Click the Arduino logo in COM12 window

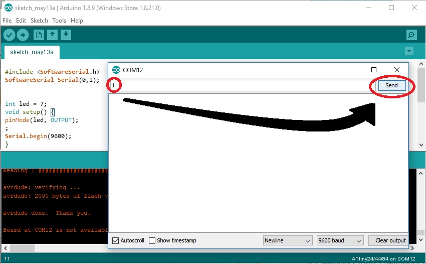(116, 70)
